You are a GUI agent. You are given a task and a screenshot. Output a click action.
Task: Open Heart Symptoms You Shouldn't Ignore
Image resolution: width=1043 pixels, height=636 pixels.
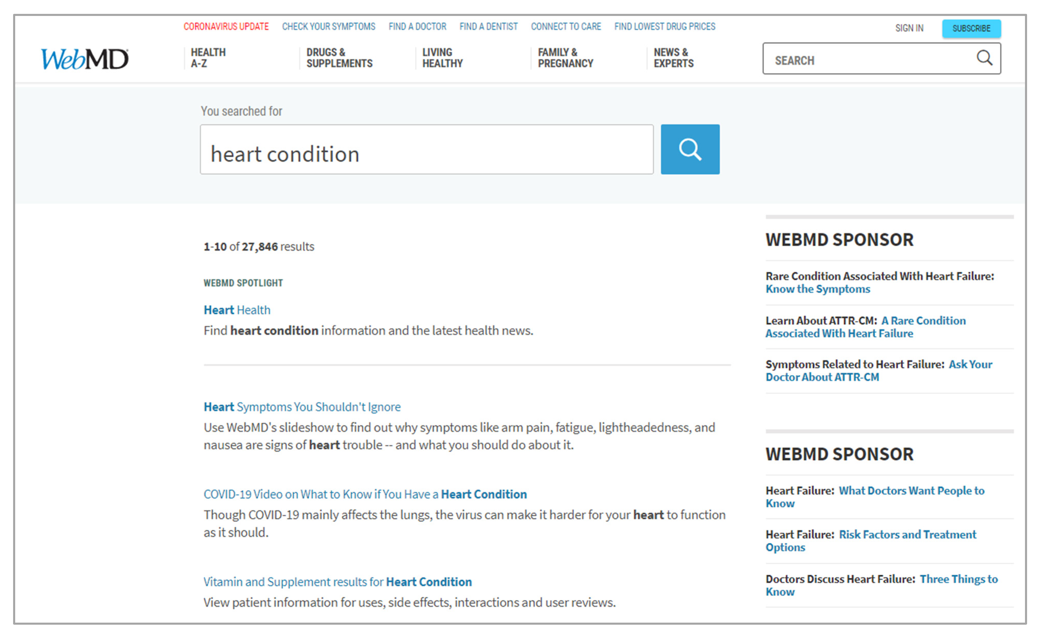click(x=302, y=407)
